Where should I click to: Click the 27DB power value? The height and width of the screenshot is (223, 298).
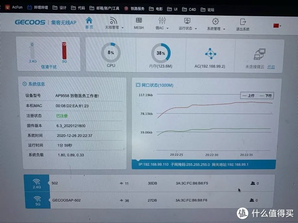152,200
